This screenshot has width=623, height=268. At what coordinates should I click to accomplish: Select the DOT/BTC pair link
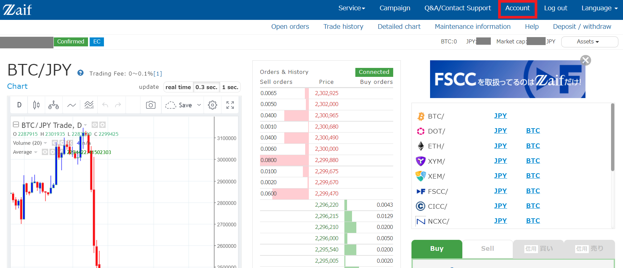pyautogui.click(x=533, y=131)
